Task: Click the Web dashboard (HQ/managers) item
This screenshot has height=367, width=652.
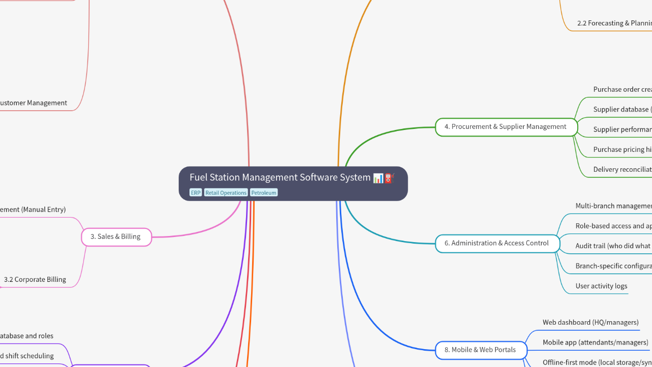Action: pos(590,322)
